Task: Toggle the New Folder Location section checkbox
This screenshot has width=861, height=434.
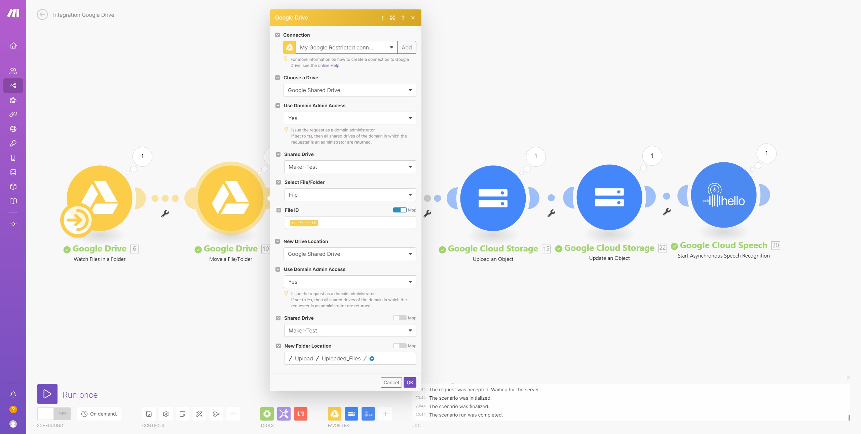Action: pos(278,346)
